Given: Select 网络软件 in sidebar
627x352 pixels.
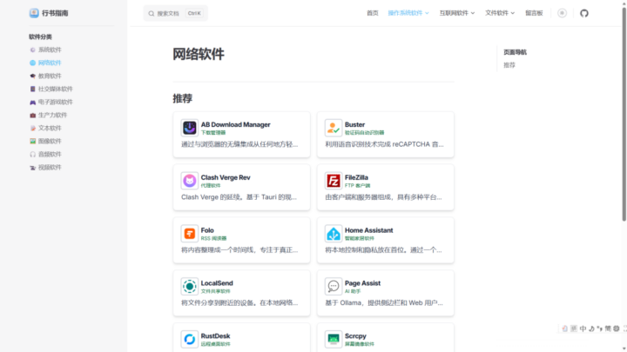Looking at the screenshot, I should (x=50, y=63).
